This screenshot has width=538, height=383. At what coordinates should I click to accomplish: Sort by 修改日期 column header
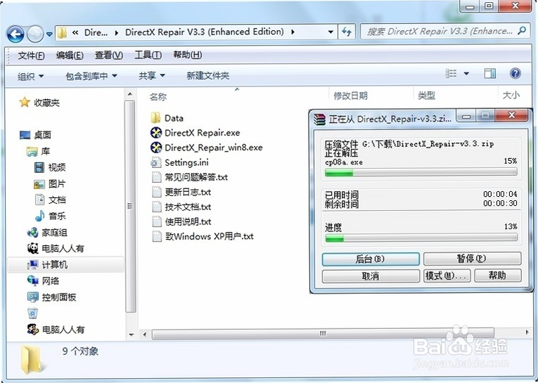[350, 96]
